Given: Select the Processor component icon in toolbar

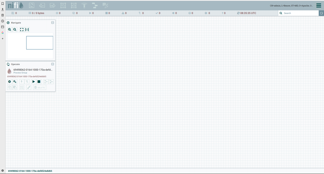Looking at the screenshot, I should pyautogui.click(x=31, y=5).
